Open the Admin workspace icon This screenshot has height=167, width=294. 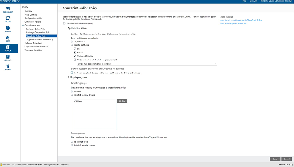[8, 68]
